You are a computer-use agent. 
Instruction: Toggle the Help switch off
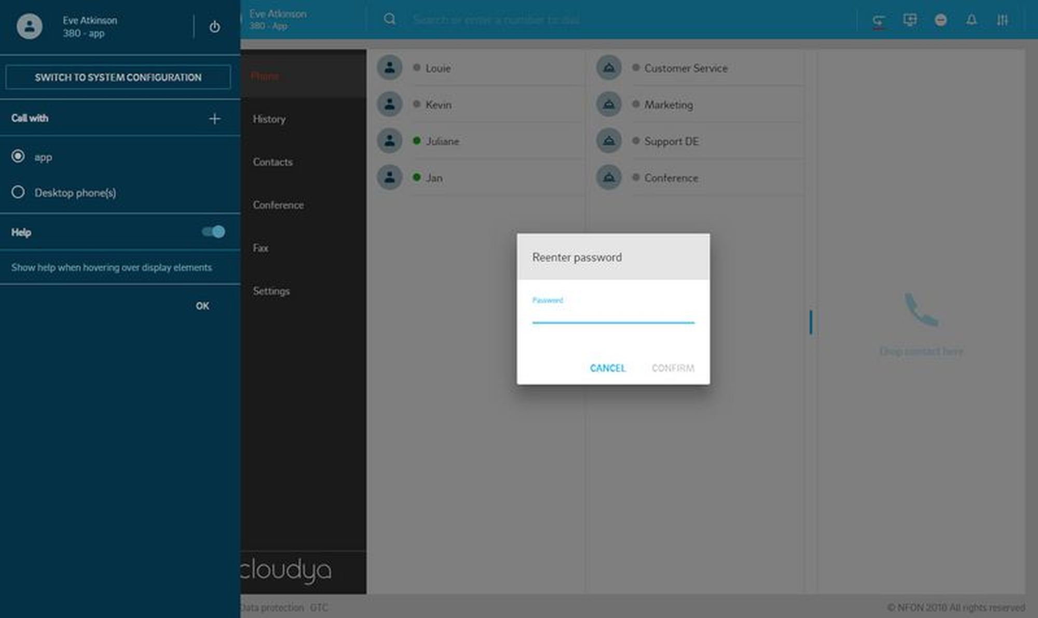214,232
